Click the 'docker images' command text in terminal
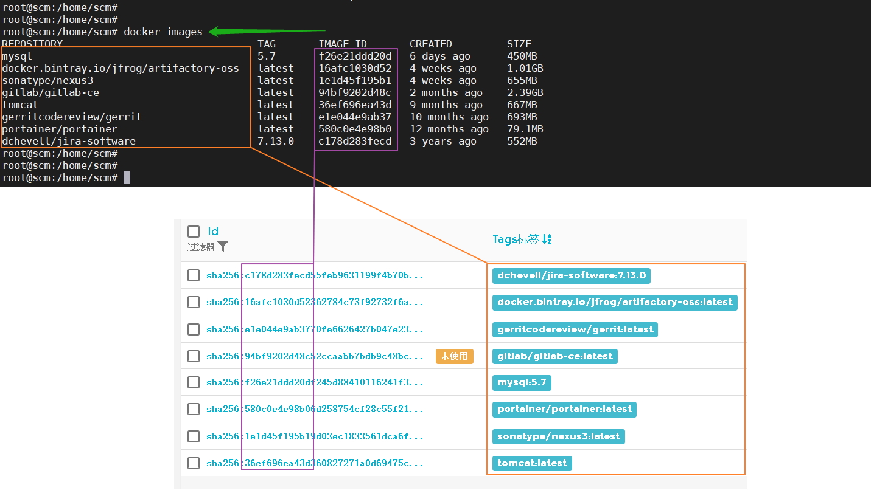Image resolution: width=871 pixels, height=499 pixels. 163,32
